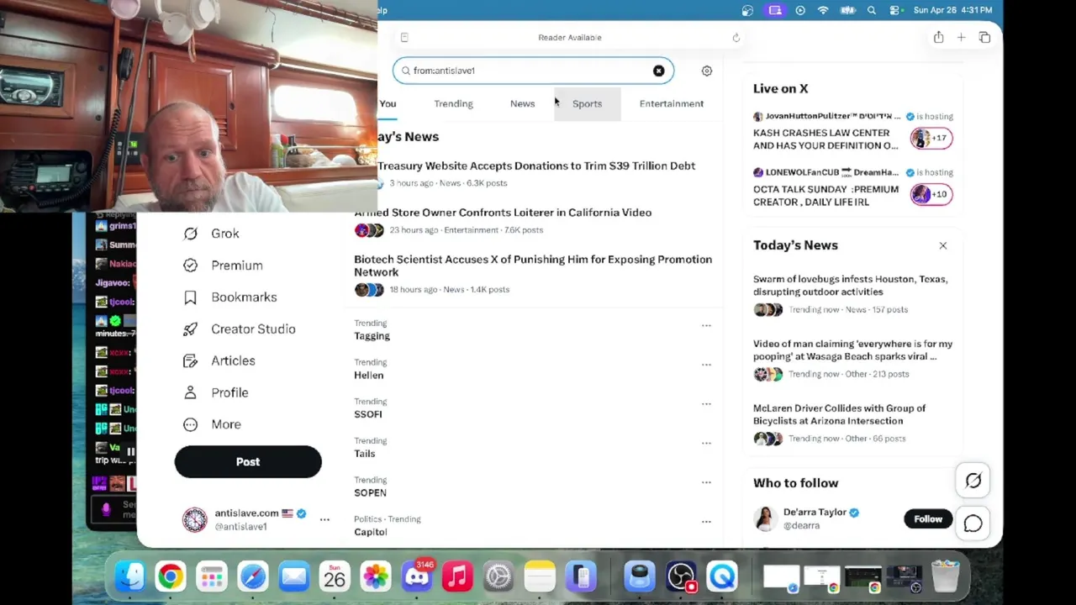The image size is (1076, 605).
Task: Open Launchpad in the Dock
Action: (x=212, y=577)
